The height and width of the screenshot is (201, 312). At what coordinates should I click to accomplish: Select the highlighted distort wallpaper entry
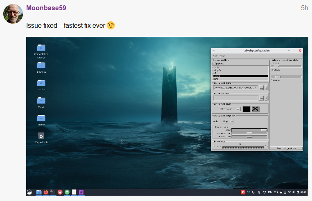pyautogui.click(x=240, y=76)
